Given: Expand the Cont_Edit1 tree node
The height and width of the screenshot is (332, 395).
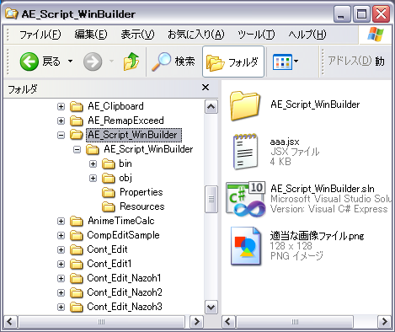Looking at the screenshot, I should click(x=61, y=264).
